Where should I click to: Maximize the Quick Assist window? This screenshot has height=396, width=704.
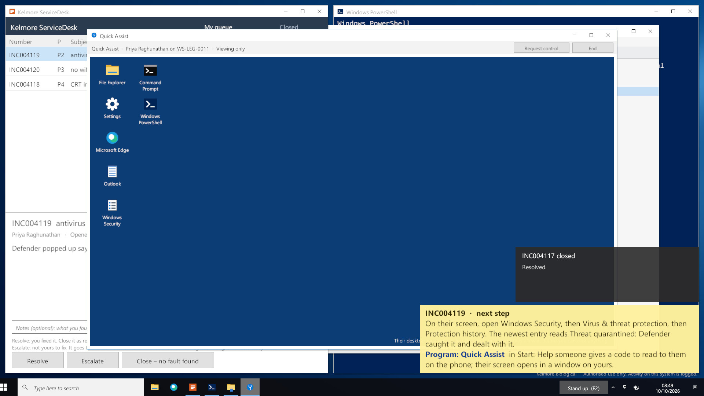click(591, 35)
